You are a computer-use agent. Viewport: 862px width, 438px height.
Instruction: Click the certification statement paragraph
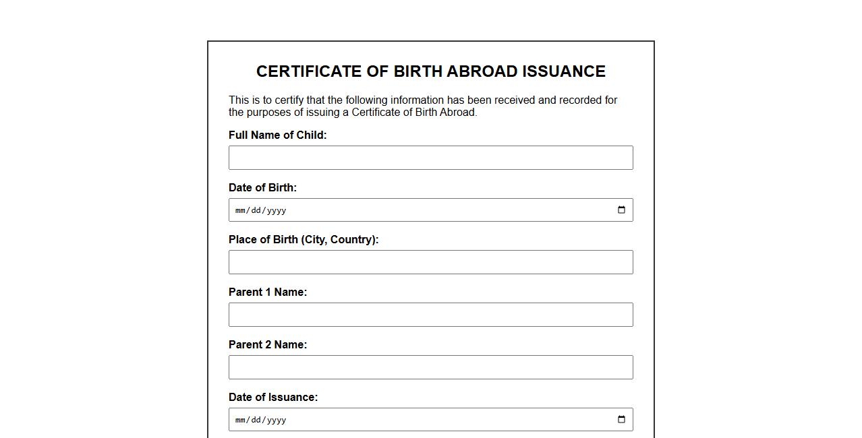423,106
